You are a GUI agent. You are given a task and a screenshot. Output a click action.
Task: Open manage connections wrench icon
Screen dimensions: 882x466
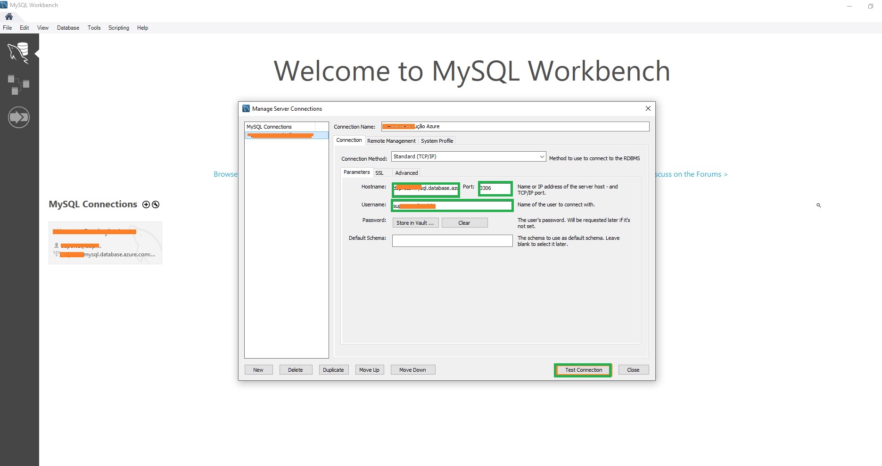(156, 204)
